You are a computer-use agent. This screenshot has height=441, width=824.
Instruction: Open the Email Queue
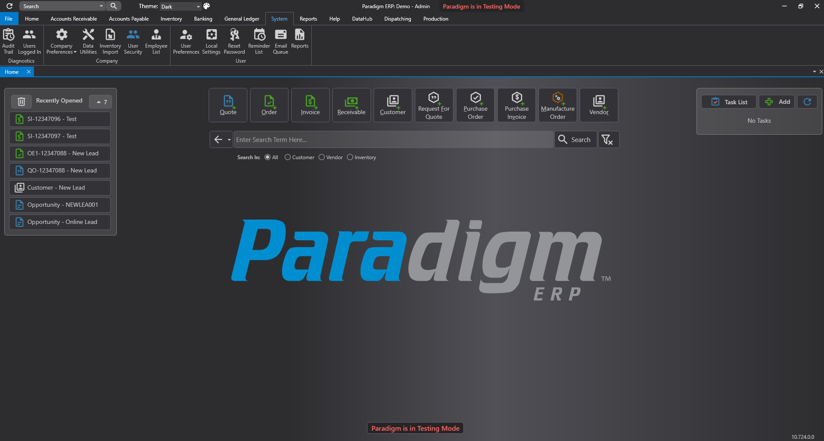click(x=281, y=41)
